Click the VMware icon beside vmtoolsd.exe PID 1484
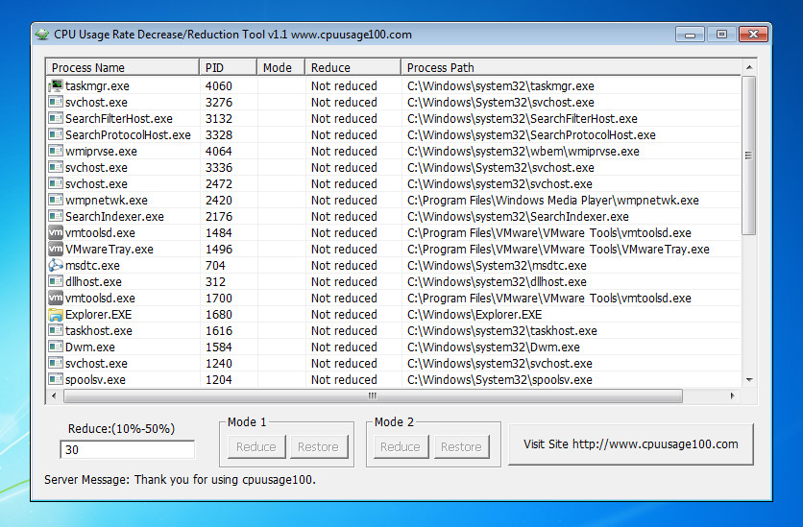The height and width of the screenshot is (527, 803). [56, 233]
